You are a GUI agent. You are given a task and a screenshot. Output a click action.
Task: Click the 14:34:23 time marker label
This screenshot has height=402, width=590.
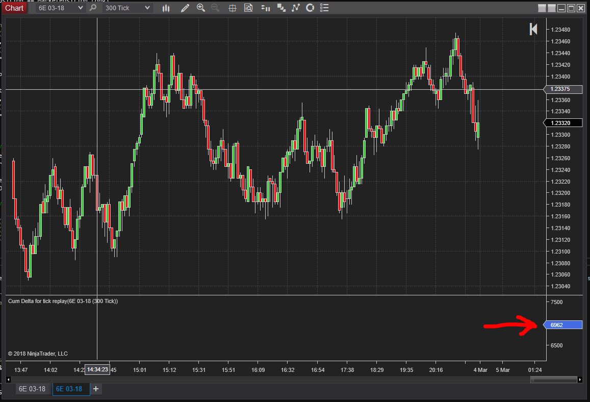tap(97, 370)
